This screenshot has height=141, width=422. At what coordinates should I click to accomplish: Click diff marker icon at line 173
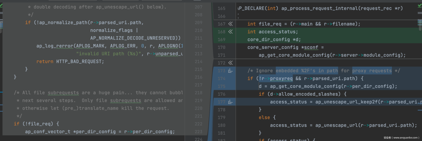(x=230, y=71)
